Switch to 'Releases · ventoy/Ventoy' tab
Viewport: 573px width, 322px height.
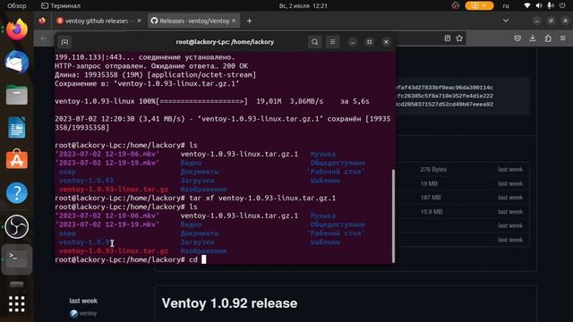pos(194,21)
